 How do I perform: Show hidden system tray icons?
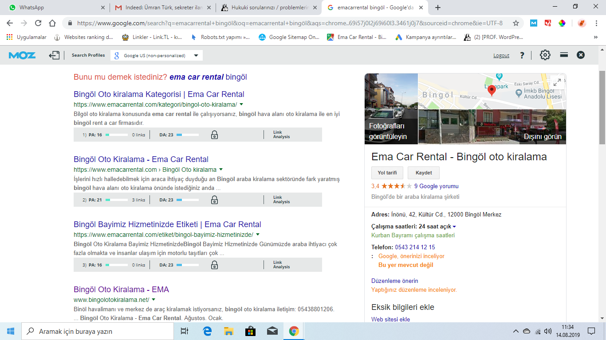click(515, 331)
